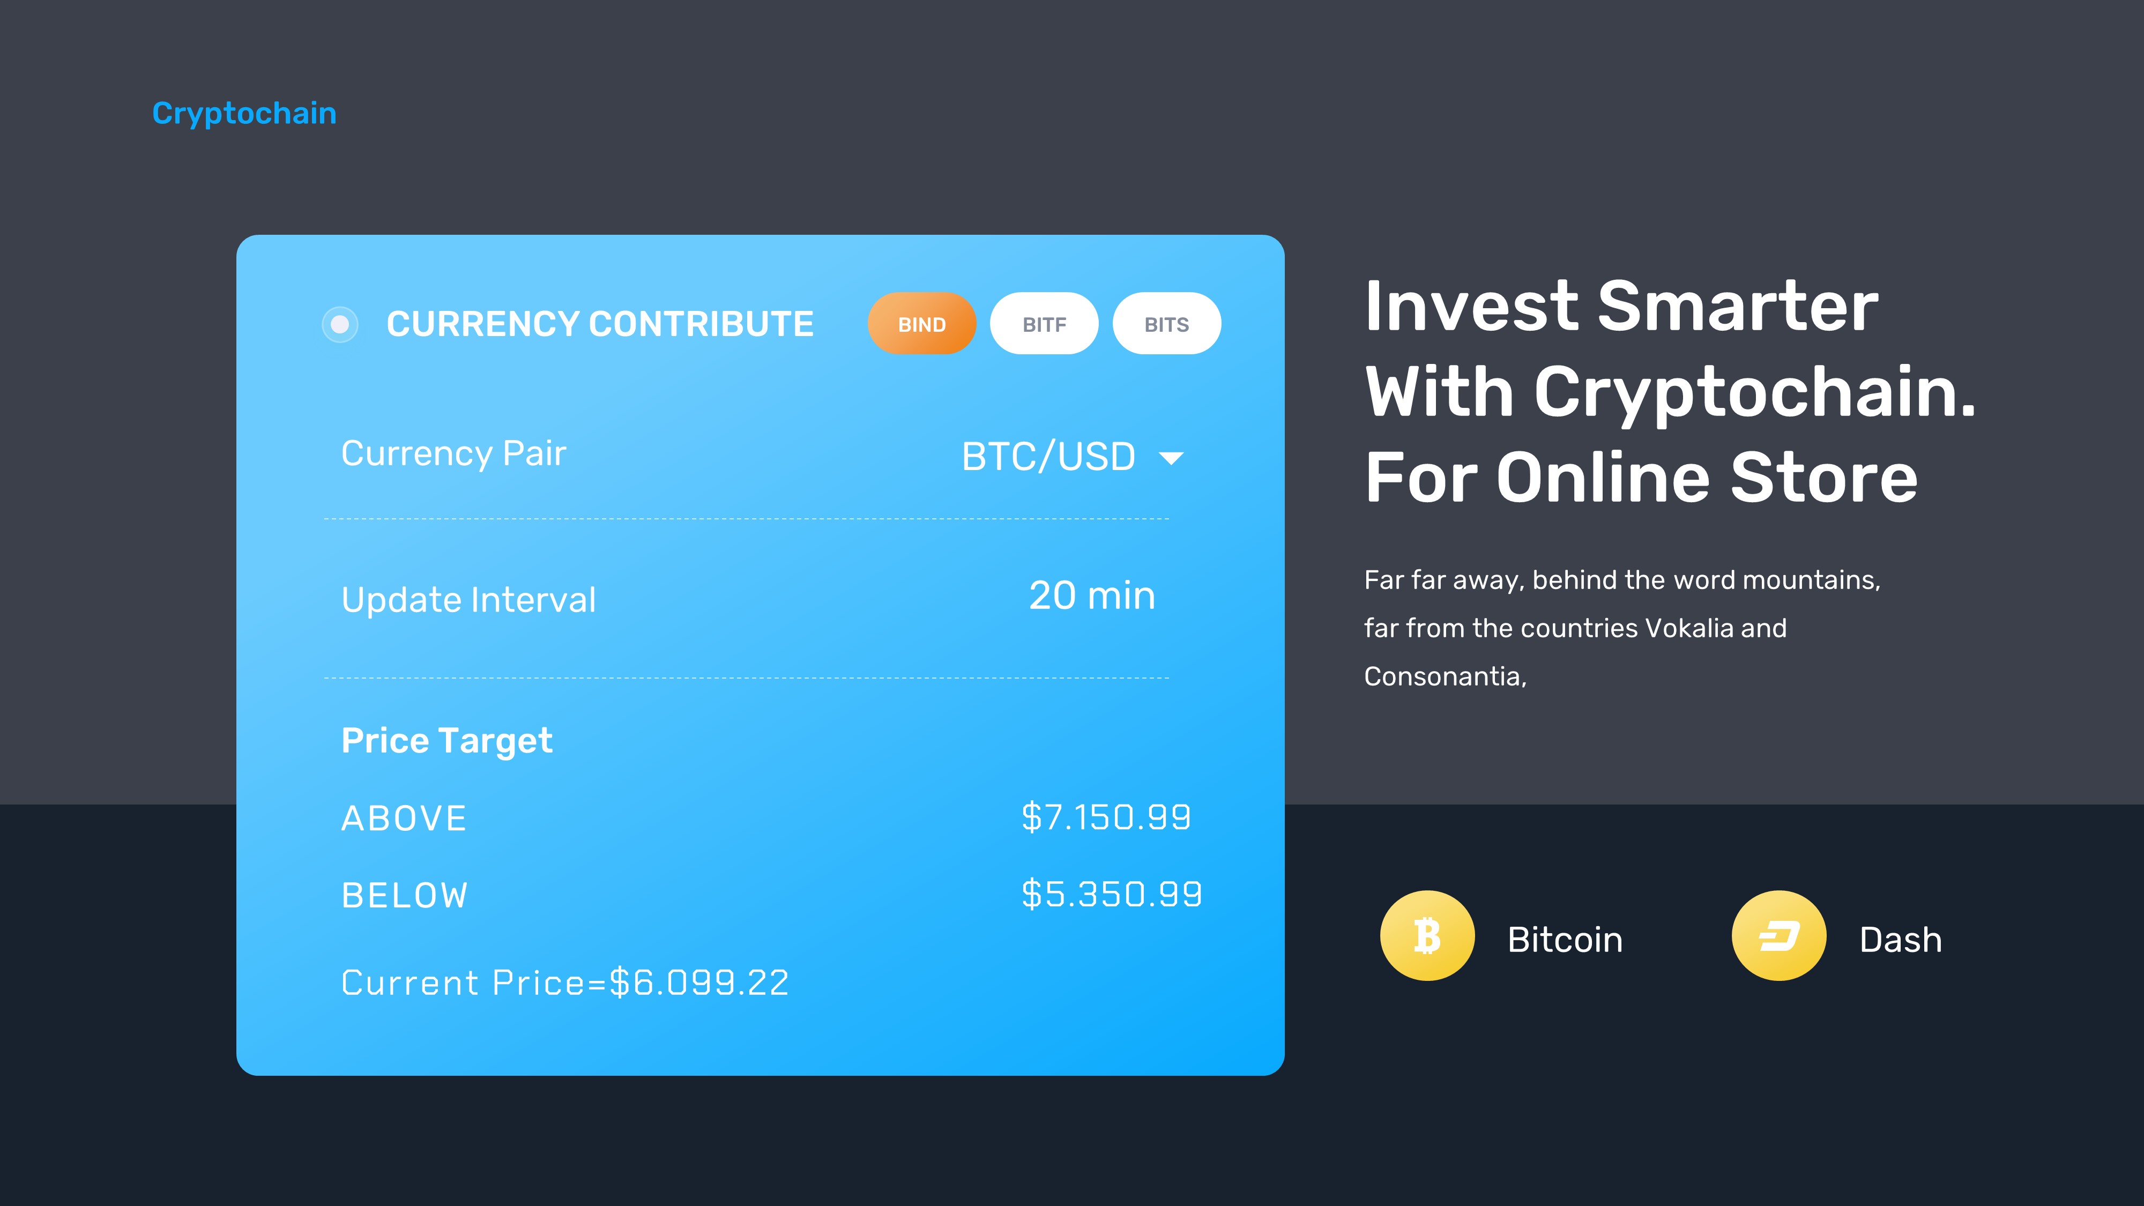Image resolution: width=2144 pixels, height=1206 pixels.
Task: Click the Dash label
Action: pos(1900,940)
